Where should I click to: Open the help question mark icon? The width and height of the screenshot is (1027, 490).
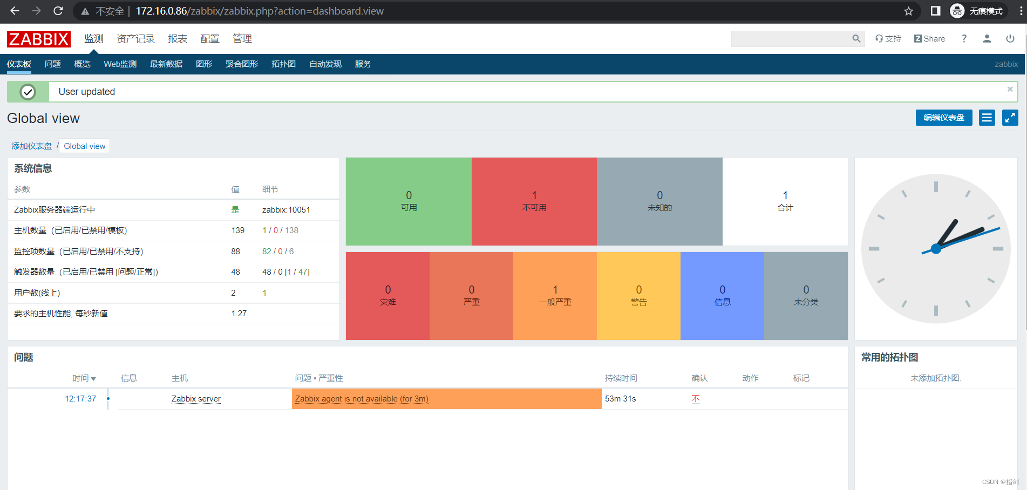point(964,39)
